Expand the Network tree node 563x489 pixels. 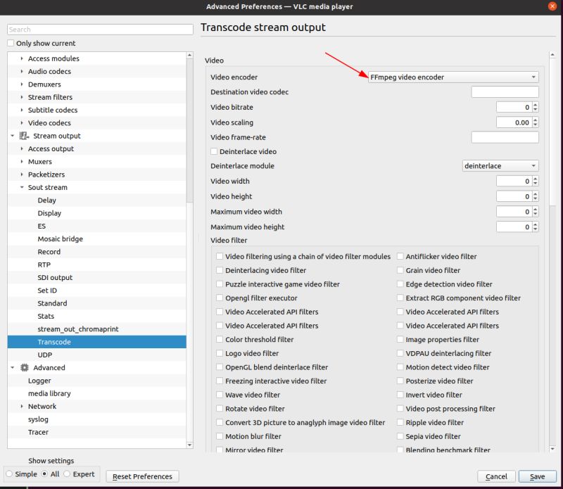(x=22, y=407)
